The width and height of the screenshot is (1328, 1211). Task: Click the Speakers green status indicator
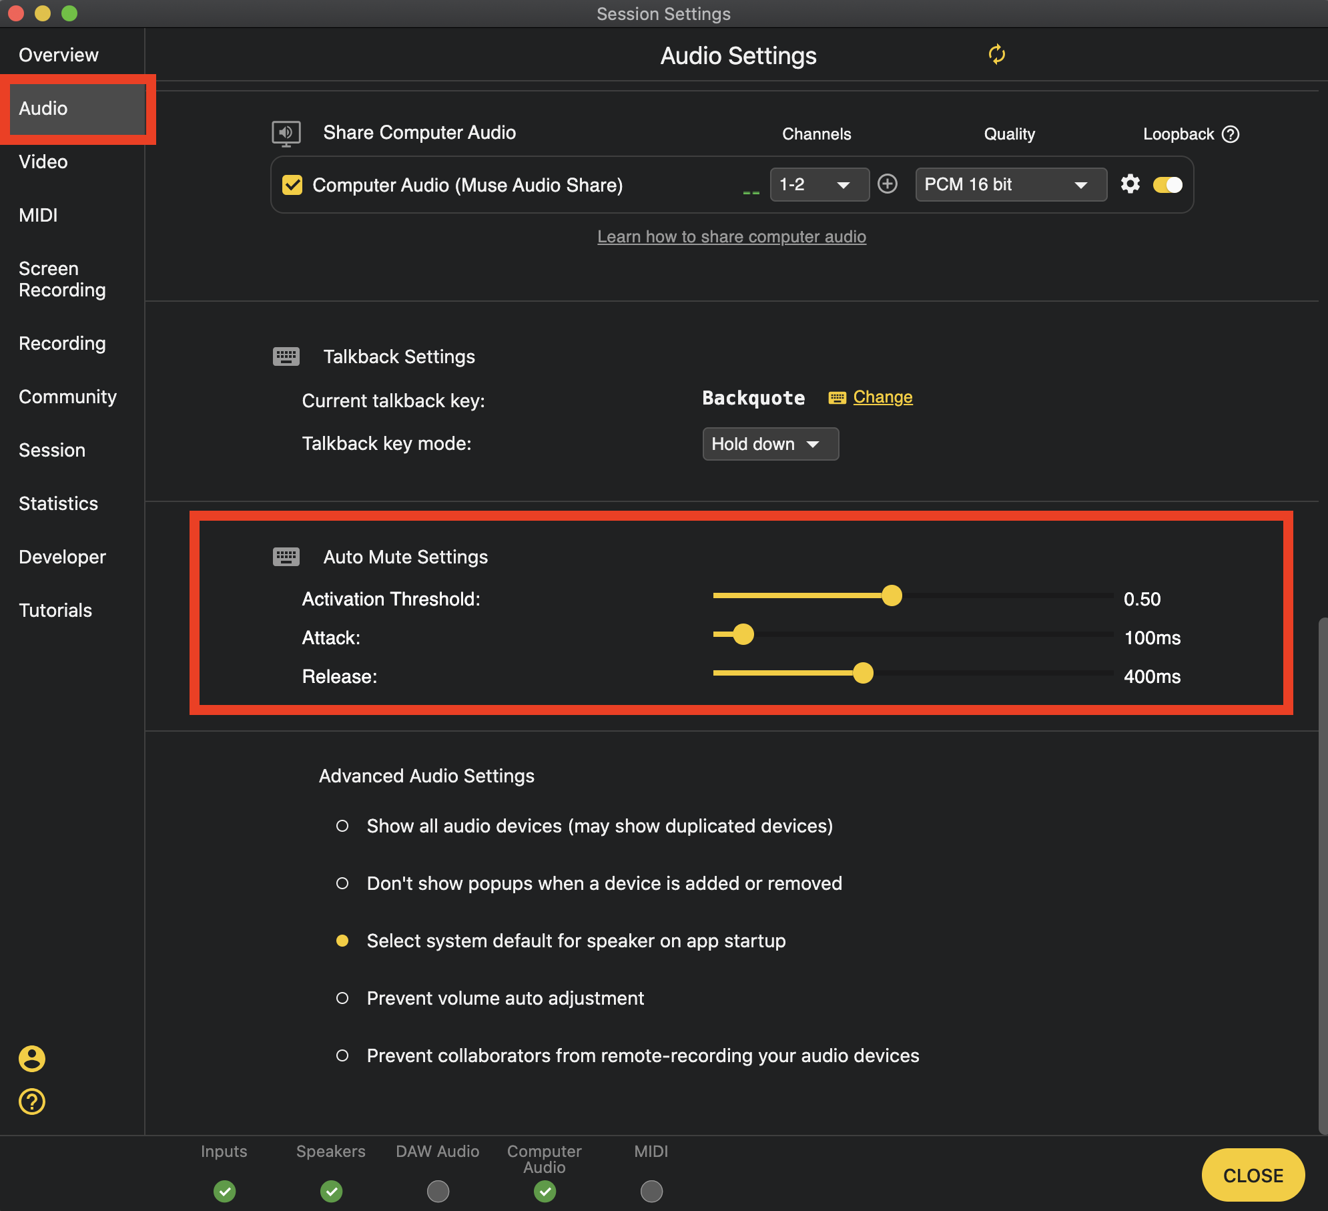coord(331,1191)
